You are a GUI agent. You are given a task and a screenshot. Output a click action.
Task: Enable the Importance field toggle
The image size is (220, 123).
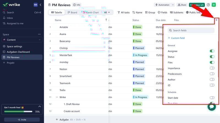point(212,68)
